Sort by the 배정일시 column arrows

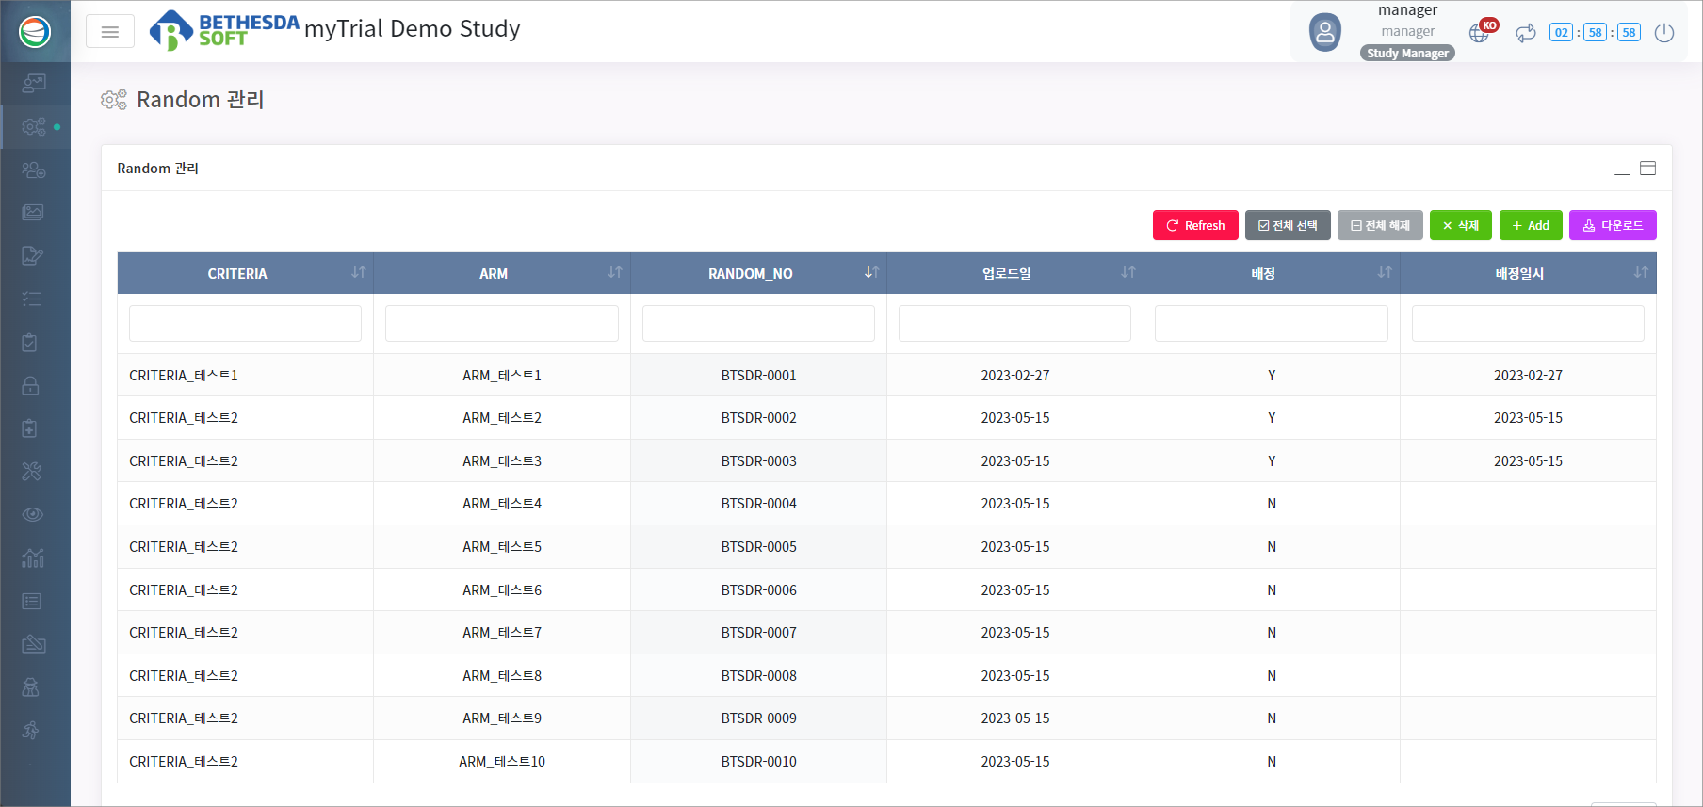(x=1641, y=272)
